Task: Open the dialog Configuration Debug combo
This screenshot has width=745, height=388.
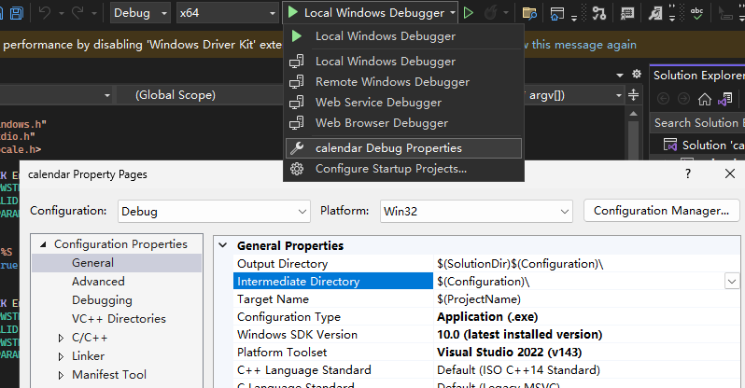Action: click(214, 212)
